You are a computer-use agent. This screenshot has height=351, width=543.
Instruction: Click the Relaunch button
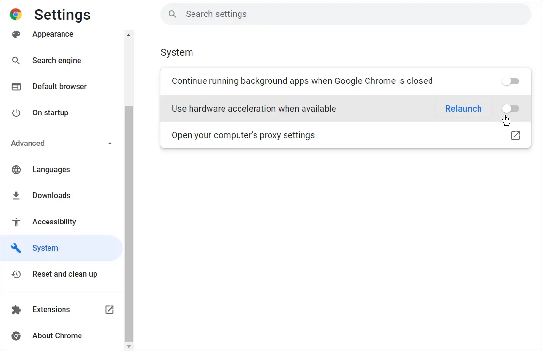click(463, 108)
